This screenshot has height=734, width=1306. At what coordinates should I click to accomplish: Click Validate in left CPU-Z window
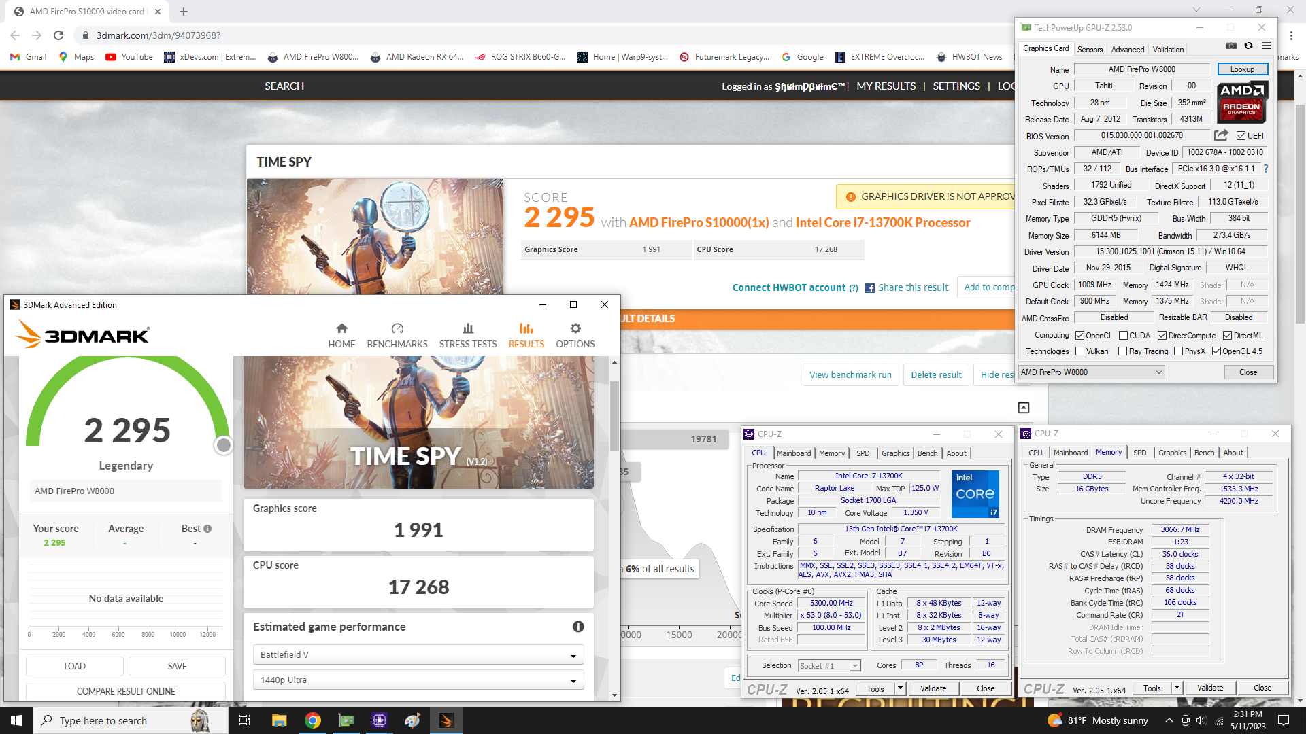click(x=933, y=688)
